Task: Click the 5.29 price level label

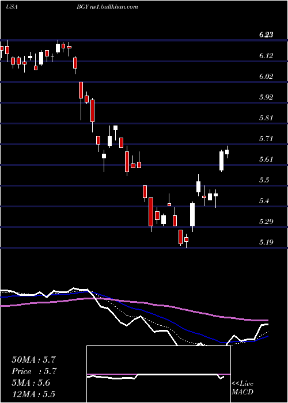Action: pyautogui.click(x=266, y=222)
